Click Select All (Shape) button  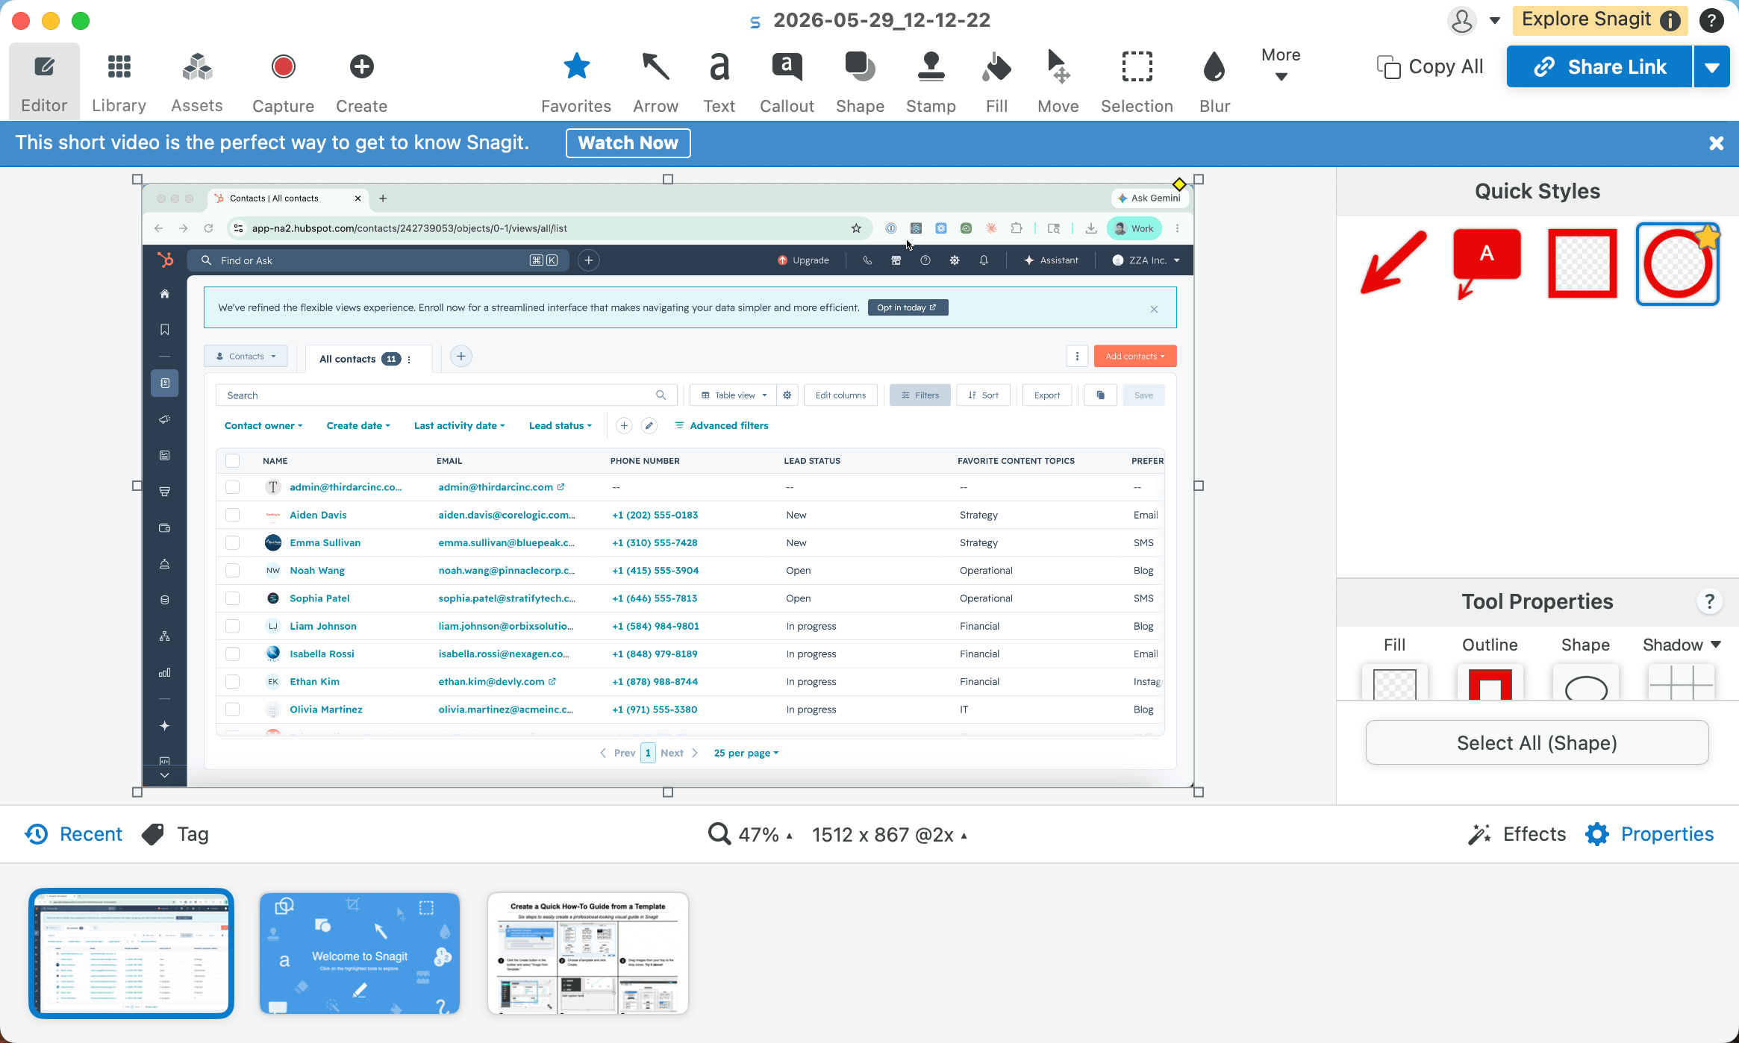point(1537,742)
